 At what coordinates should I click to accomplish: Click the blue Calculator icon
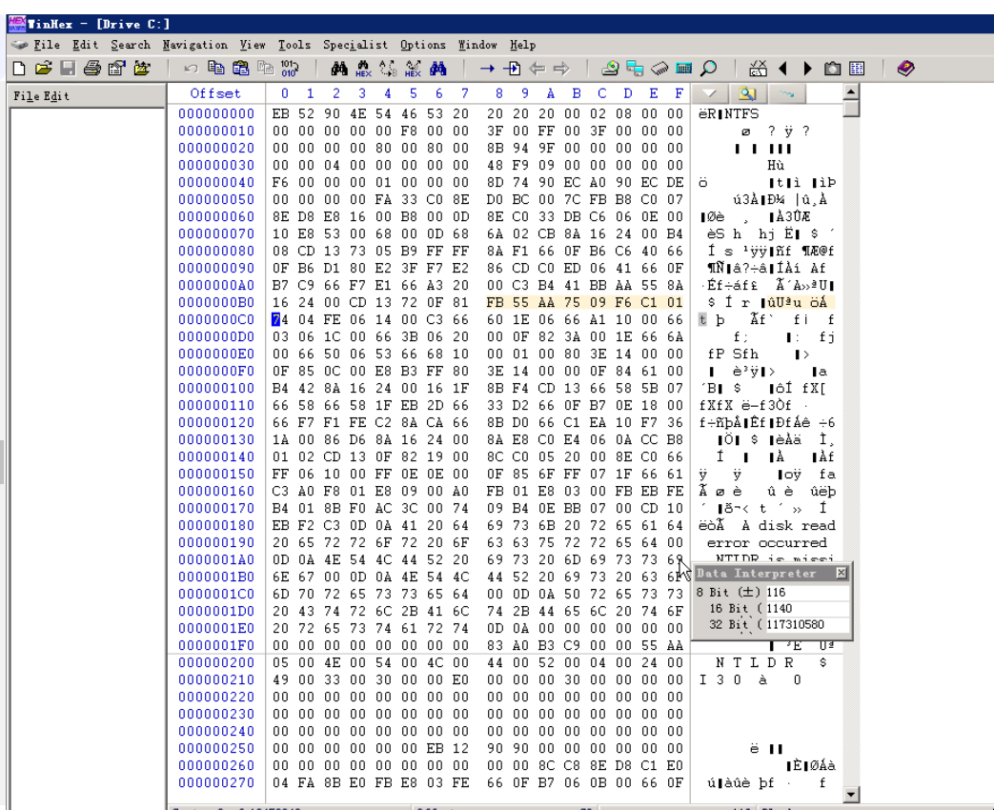(684, 69)
